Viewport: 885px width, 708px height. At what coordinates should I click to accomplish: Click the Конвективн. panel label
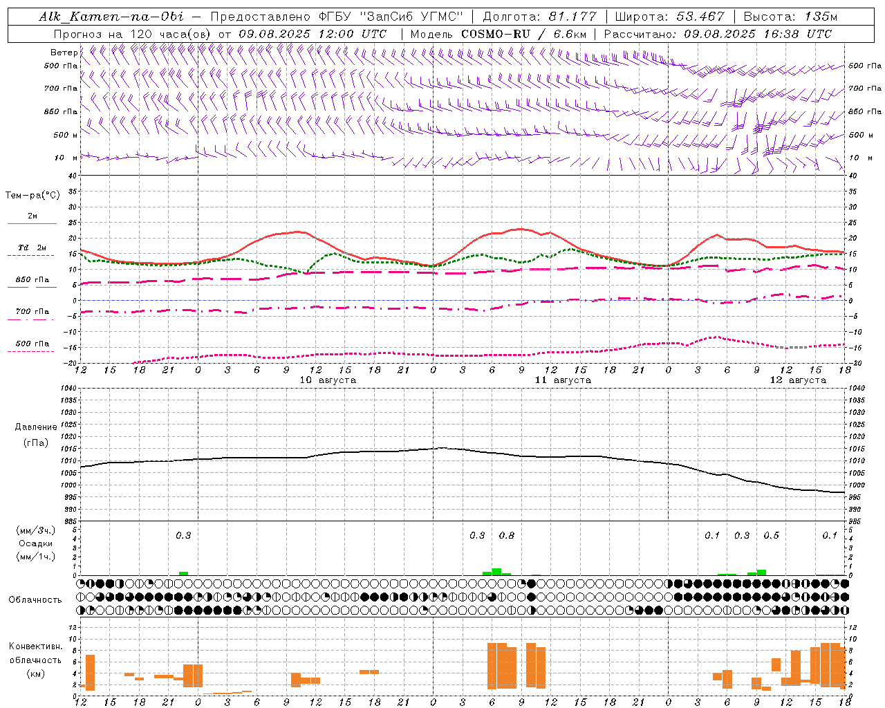[35, 646]
